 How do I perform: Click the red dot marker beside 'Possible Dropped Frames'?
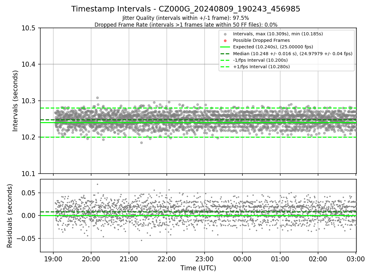[x=225, y=41]
